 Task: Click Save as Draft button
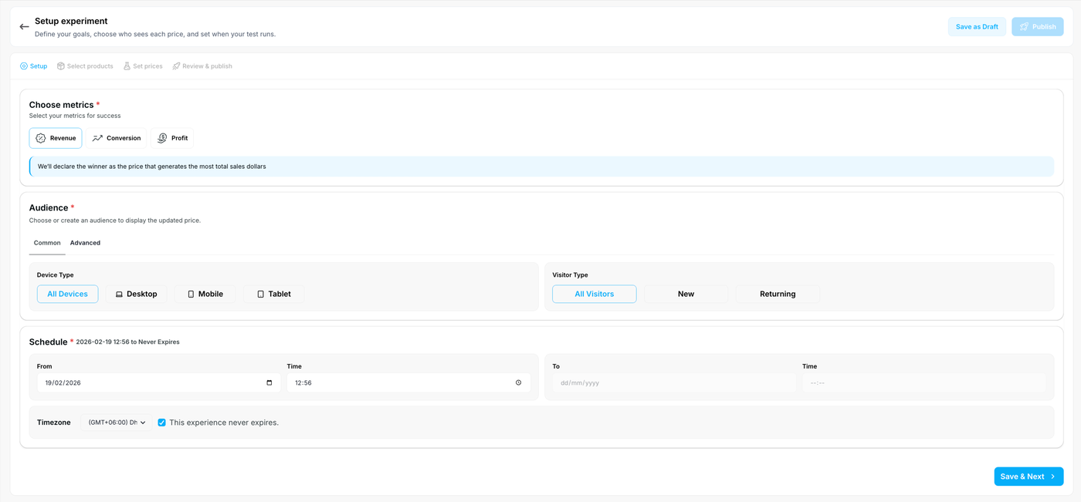coord(977,27)
